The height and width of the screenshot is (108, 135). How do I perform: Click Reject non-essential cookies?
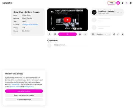tap(24, 95)
